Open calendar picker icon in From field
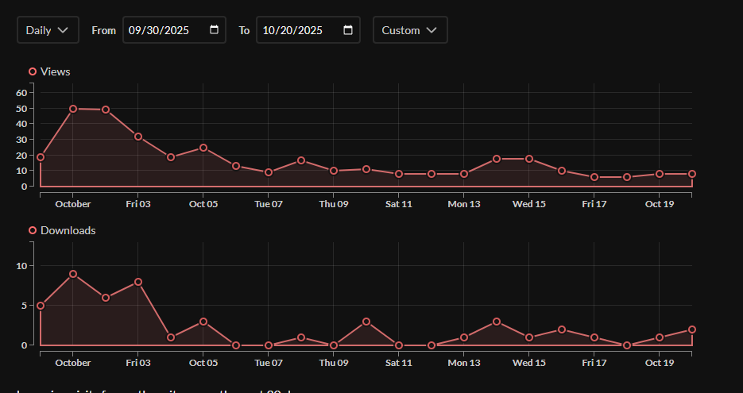The height and width of the screenshot is (393, 743). pos(215,30)
